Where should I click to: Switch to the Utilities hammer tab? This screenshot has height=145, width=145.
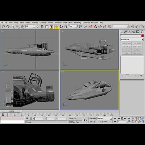tap(142, 32)
